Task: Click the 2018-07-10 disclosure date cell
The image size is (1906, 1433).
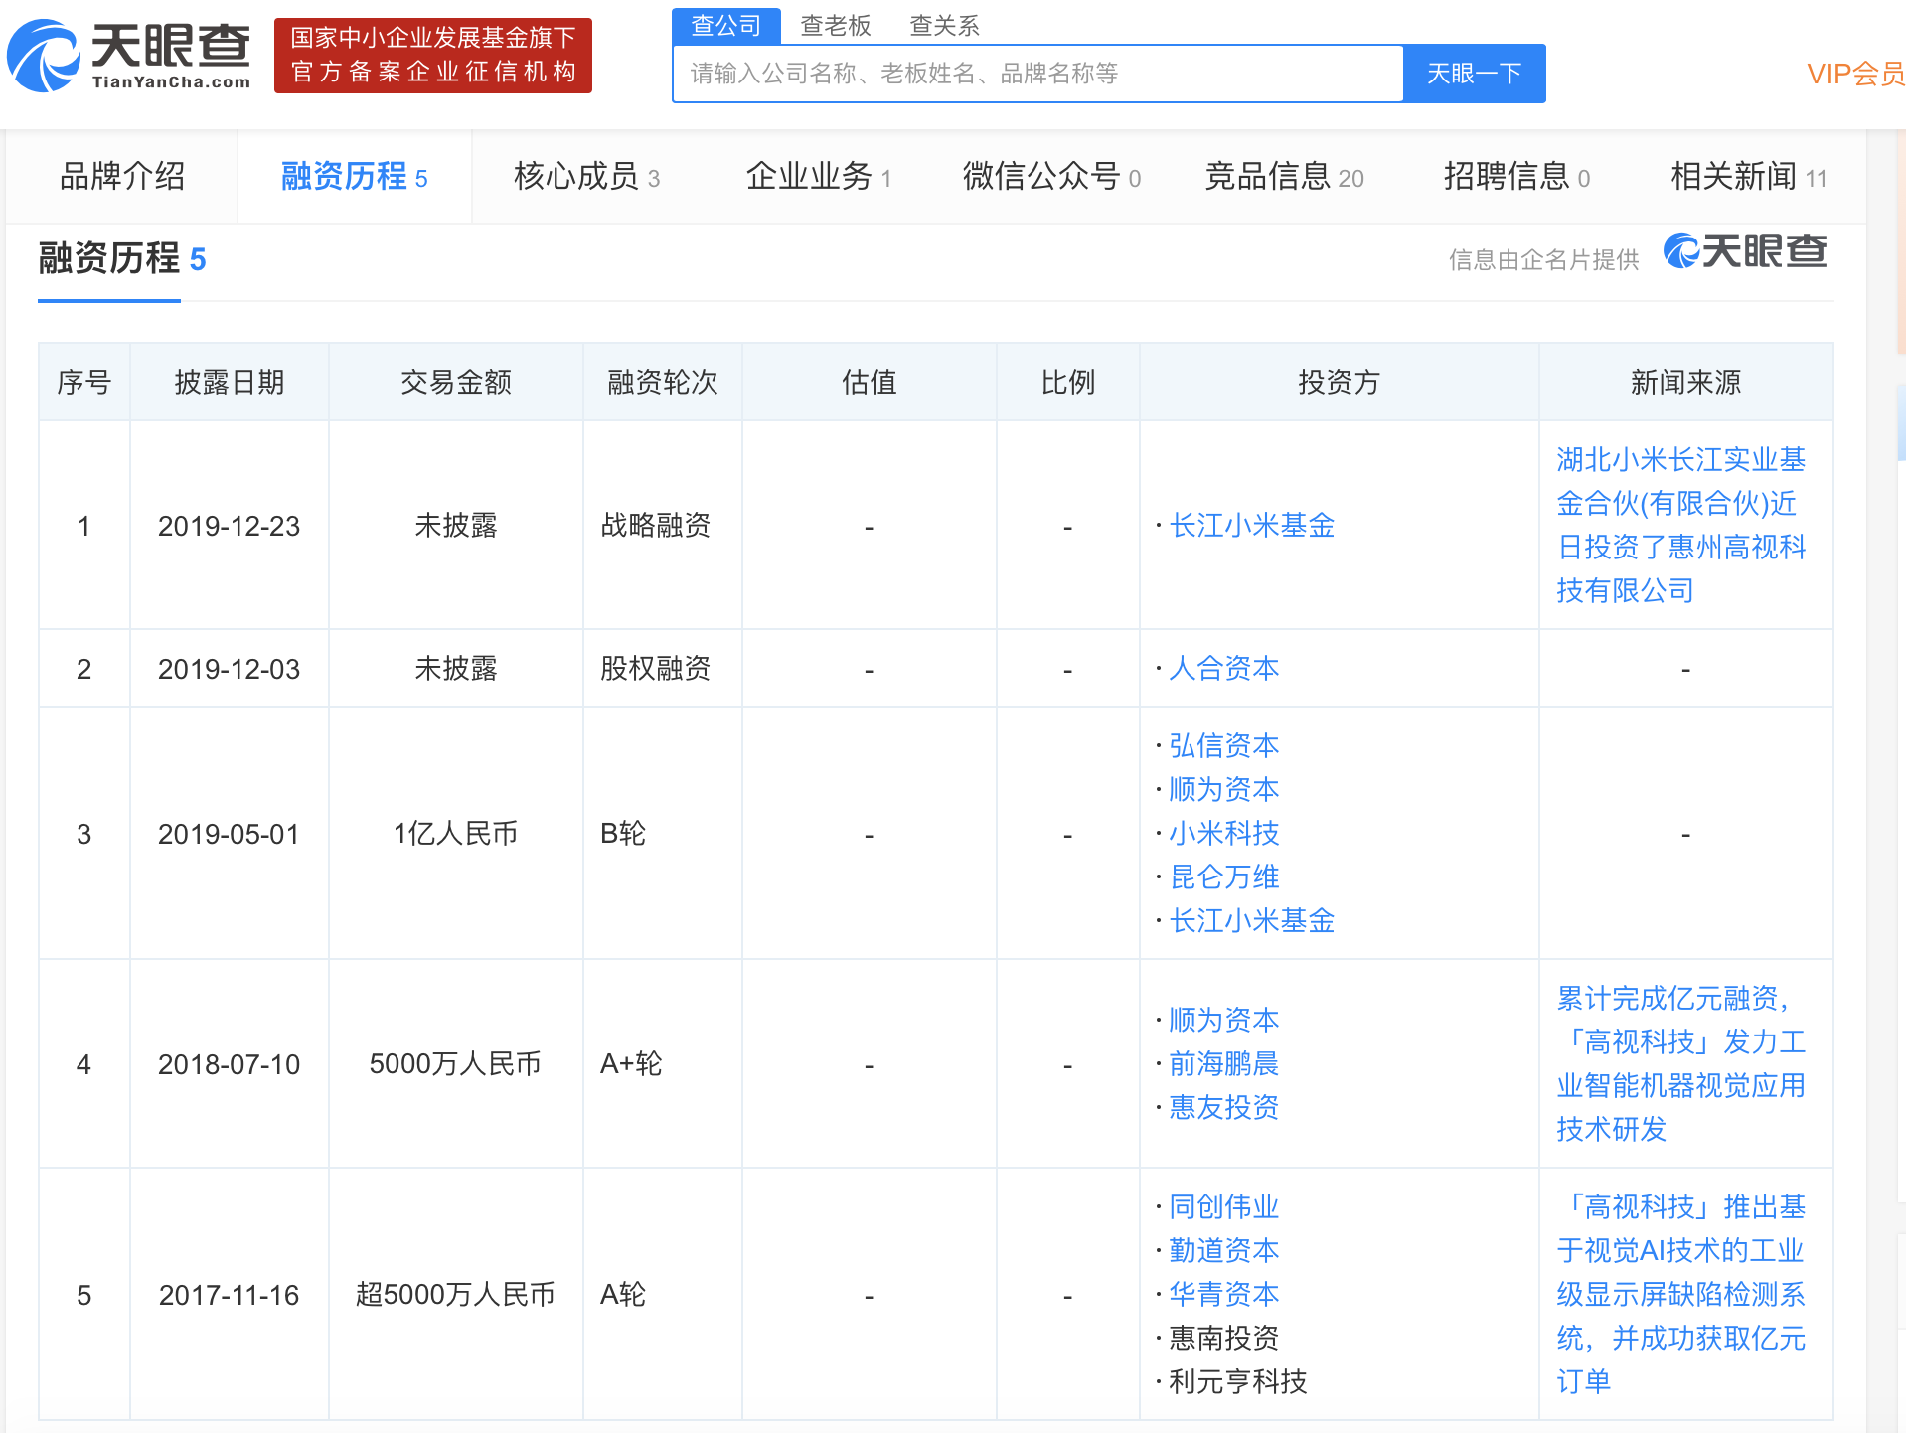Action: click(229, 1064)
